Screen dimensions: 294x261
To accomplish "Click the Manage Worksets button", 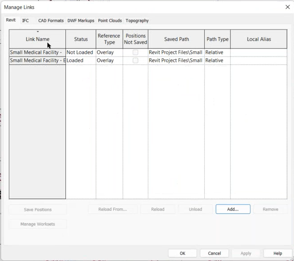I will coord(38,224).
